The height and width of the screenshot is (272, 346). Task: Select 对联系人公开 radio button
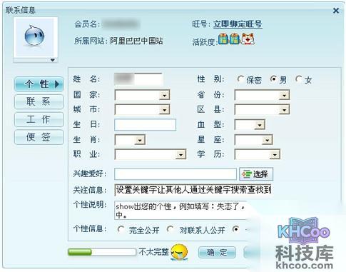click(x=170, y=229)
